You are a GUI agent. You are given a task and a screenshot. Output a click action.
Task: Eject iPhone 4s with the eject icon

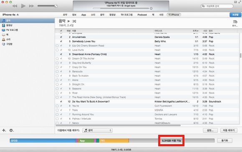coord(18,15)
